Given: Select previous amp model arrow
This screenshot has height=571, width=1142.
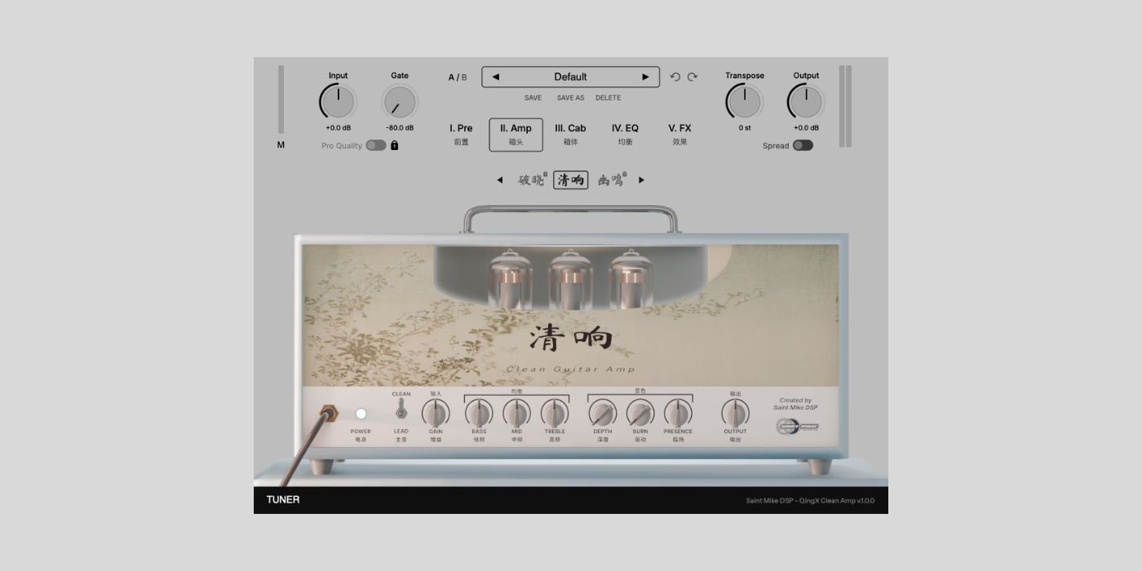Looking at the screenshot, I should (500, 180).
